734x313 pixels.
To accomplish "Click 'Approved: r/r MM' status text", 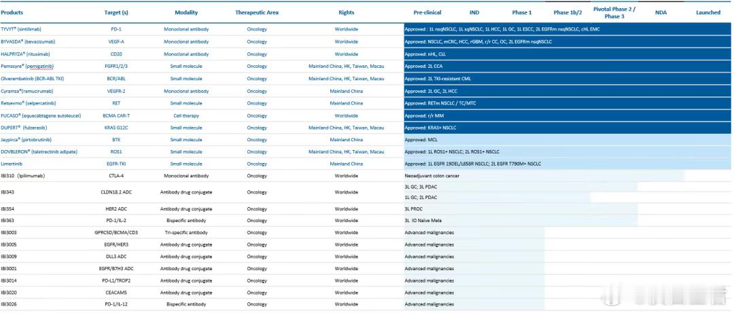I will point(424,115).
